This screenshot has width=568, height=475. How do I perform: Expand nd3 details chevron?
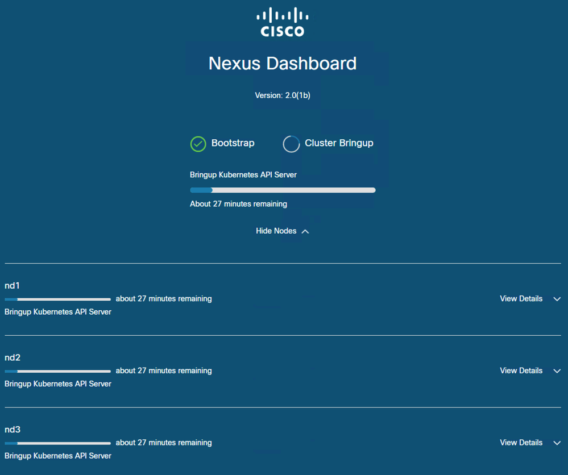point(557,443)
